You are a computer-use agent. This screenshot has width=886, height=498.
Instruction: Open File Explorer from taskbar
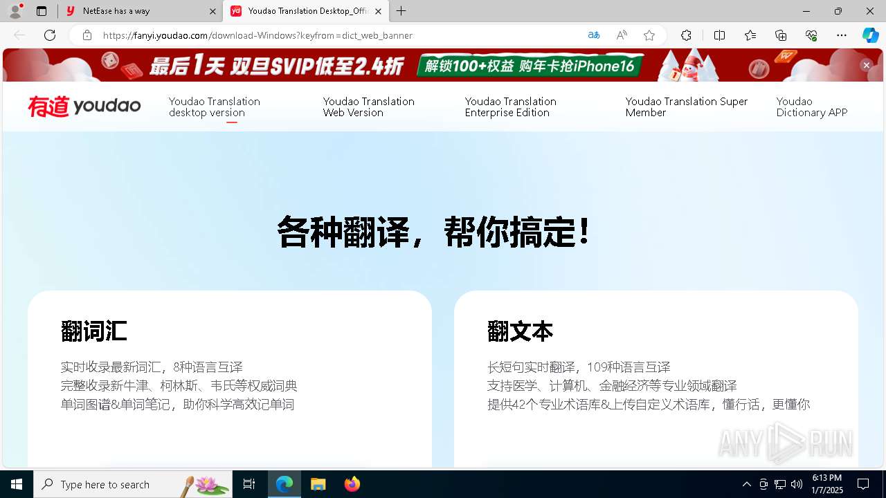click(x=318, y=484)
